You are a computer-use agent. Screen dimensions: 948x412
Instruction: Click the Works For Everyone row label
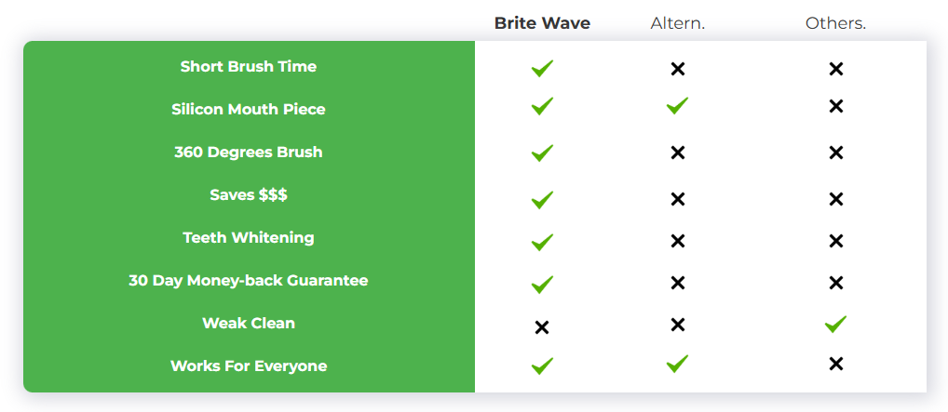pyautogui.click(x=249, y=366)
